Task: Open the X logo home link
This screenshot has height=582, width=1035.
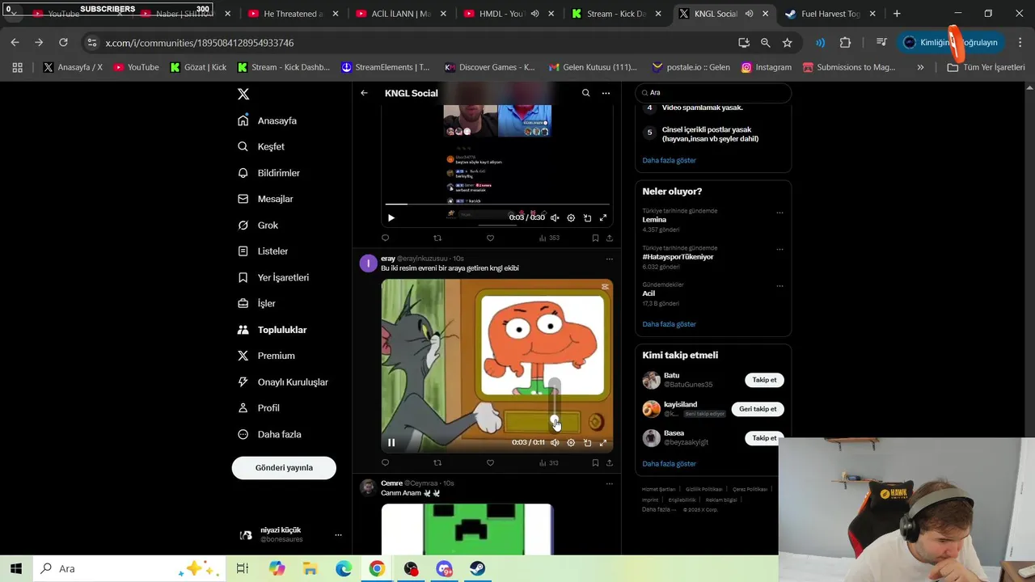Action: coord(243,94)
